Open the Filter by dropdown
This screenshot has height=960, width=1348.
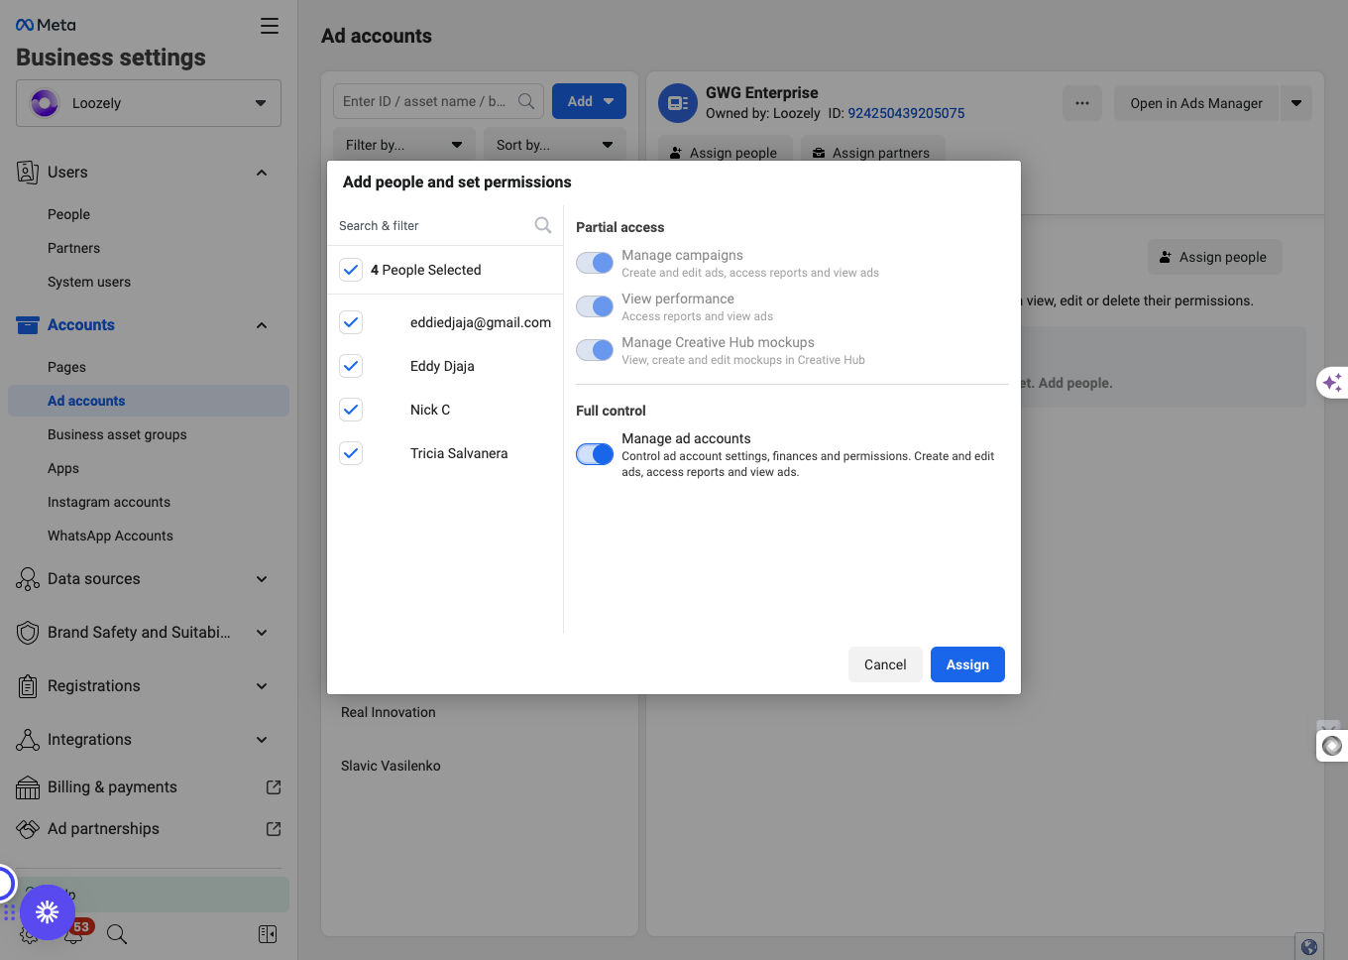tap(404, 145)
